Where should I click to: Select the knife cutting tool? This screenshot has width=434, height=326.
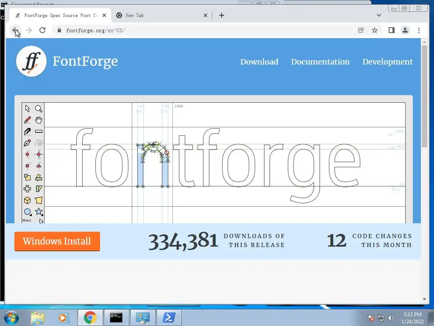pos(28,132)
